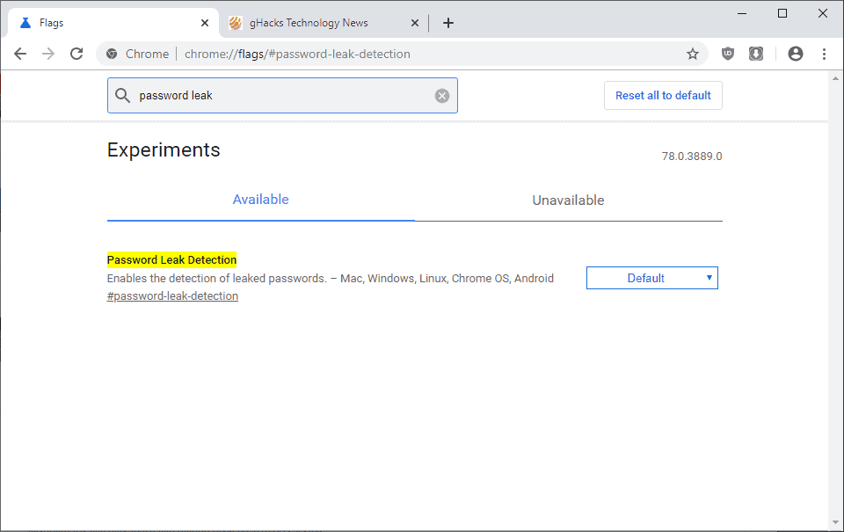Switch to gHacks Technology News tab
The height and width of the screenshot is (532, 844).
[x=308, y=23]
